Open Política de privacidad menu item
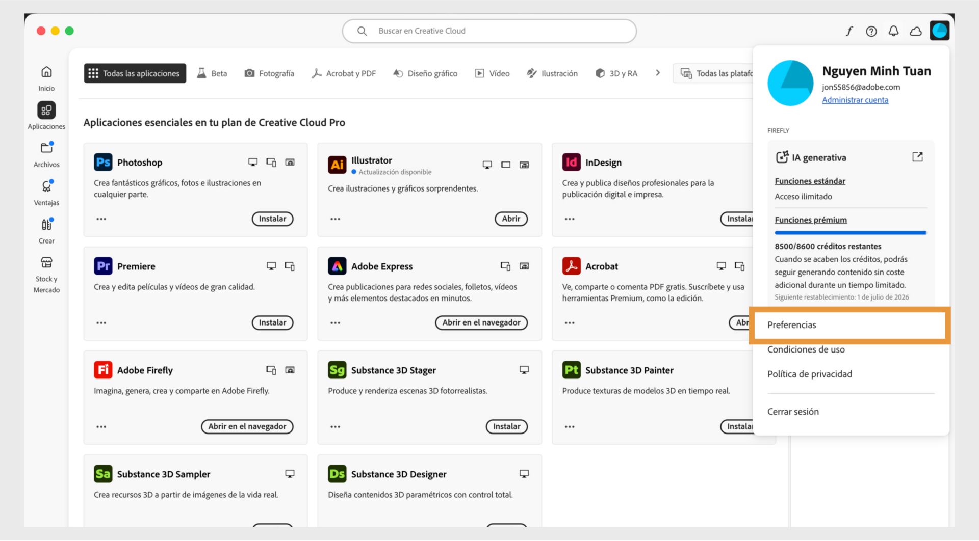The image size is (979, 541). coord(810,374)
